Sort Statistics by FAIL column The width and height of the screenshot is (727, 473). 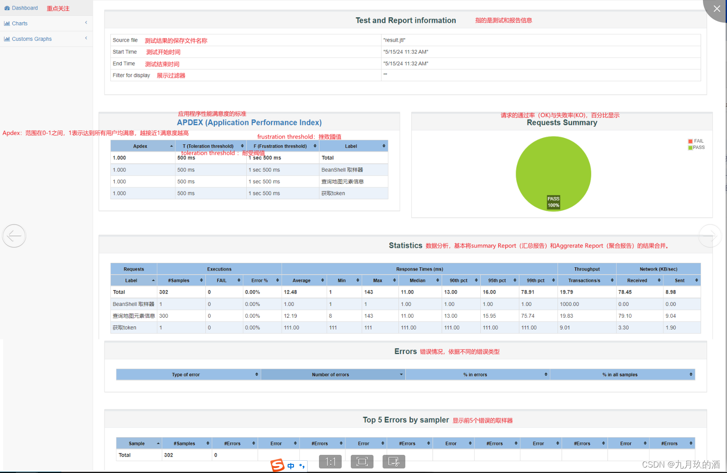pos(224,281)
